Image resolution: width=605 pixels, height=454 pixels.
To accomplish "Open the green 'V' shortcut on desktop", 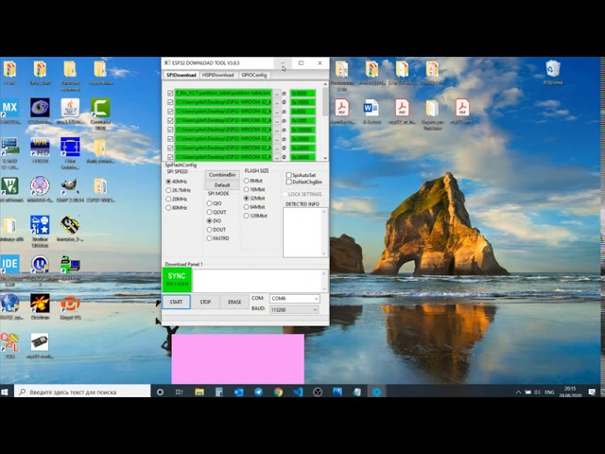I will [10, 187].
